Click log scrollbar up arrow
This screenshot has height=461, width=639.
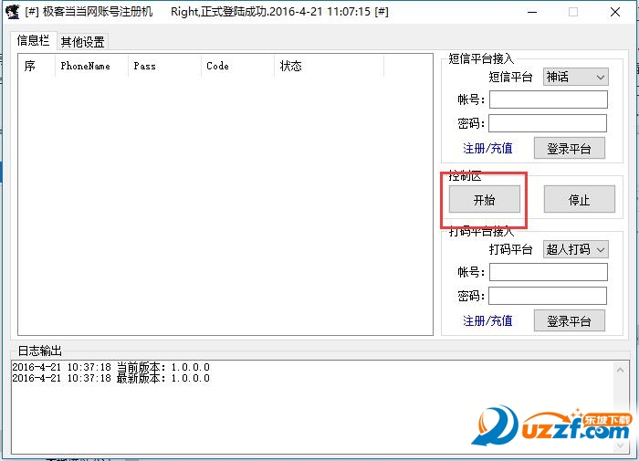point(620,370)
